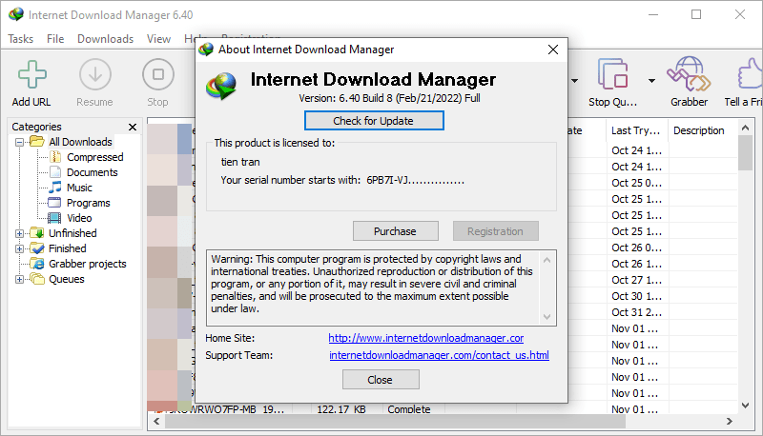Click the Internet Download Manager title bar icon

coord(16,14)
